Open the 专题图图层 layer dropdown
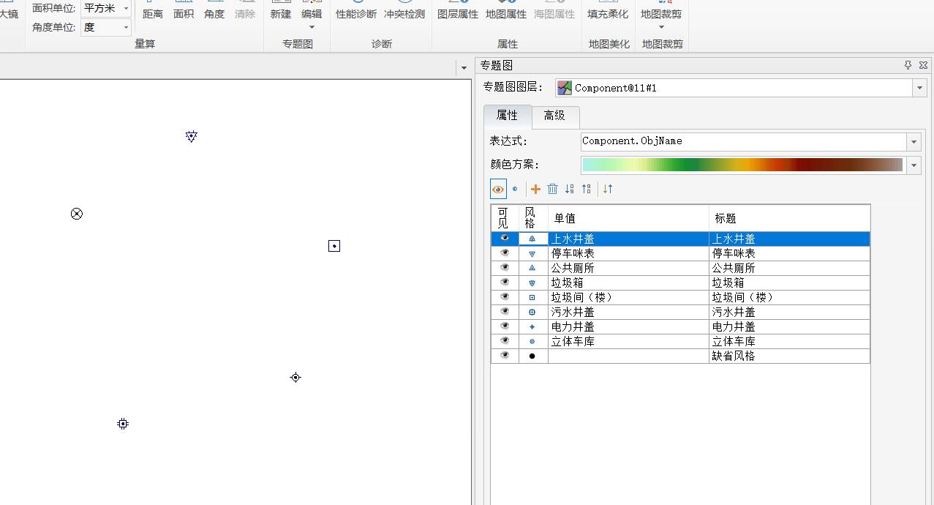 coord(919,88)
